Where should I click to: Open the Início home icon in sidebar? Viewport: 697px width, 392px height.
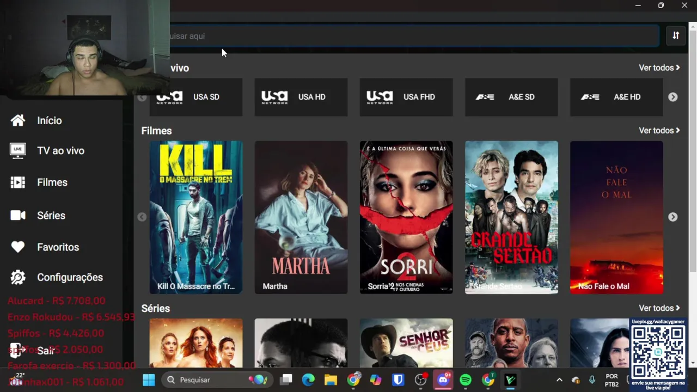18,120
